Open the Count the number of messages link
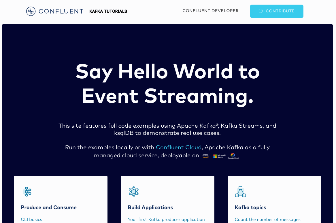 (x=268, y=219)
